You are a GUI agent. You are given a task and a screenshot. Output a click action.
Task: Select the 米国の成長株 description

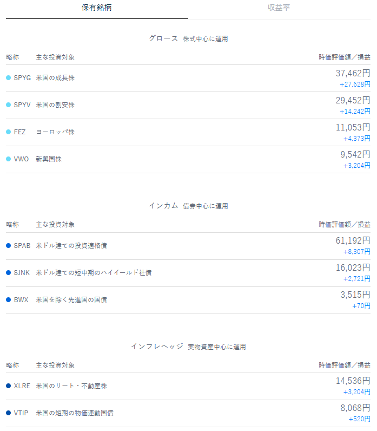click(x=55, y=78)
